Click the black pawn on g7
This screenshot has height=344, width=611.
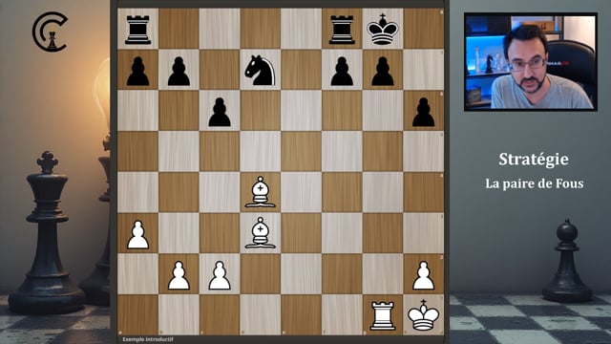click(383, 71)
